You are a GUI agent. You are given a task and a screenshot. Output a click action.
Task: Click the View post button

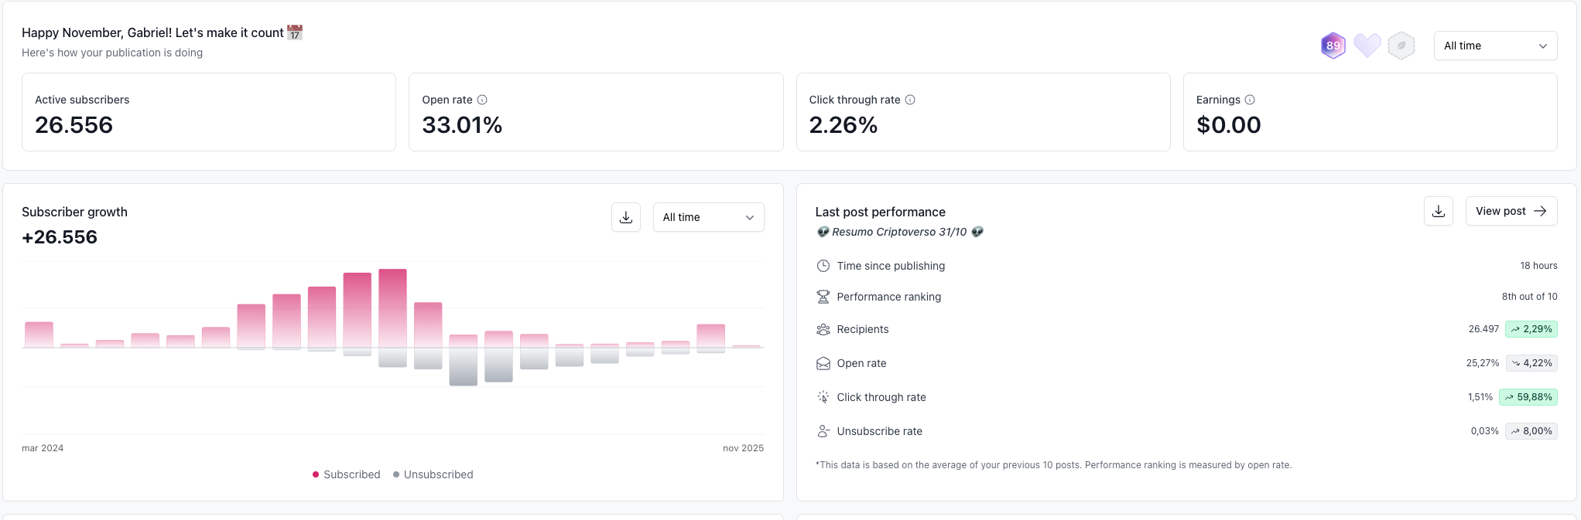(x=1511, y=211)
